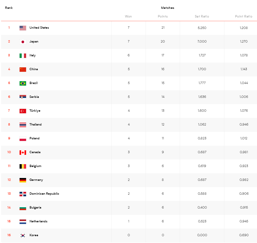Sort by the Won column header

[x=128, y=16]
